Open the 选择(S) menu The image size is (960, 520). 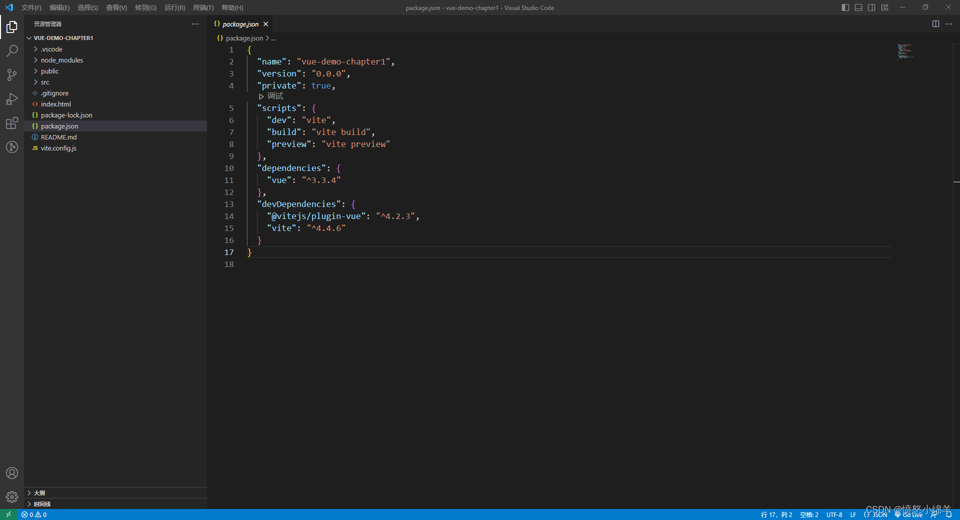coord(87,7)
